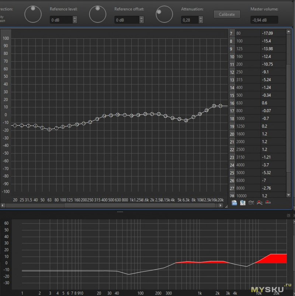The height and width of the screenshot is (296, 295).
Task: Click the resize grip at the graph corner
Action: click(226, 207)
